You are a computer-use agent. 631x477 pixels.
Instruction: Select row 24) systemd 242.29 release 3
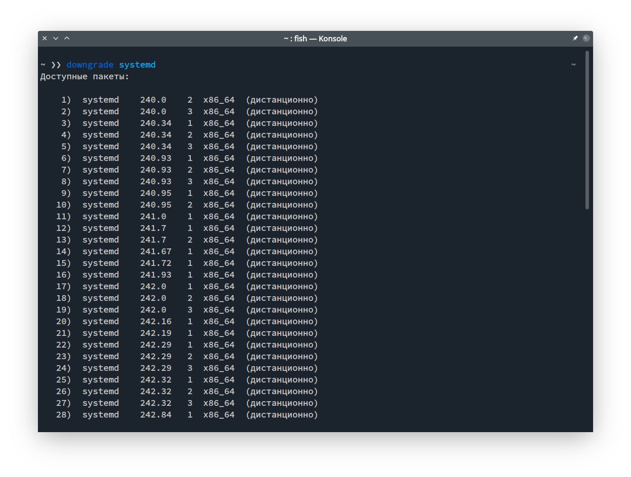[187, 368]
